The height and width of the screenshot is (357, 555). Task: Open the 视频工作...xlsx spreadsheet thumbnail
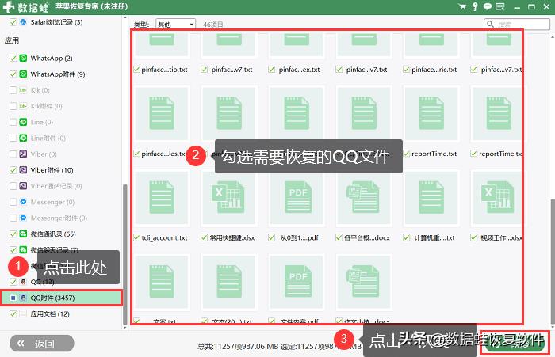(499, 199)
